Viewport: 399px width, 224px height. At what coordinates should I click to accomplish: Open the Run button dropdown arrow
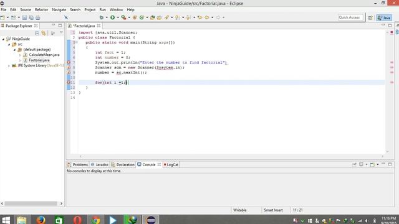[118, 17]
